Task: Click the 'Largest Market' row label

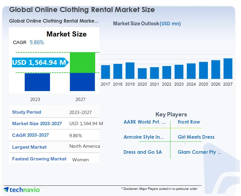Action: (29, 147)
